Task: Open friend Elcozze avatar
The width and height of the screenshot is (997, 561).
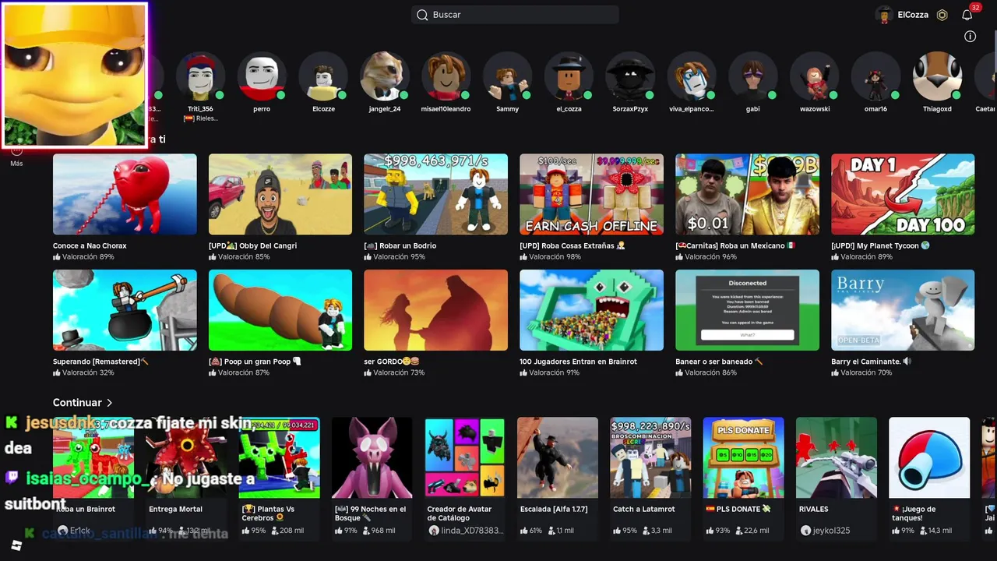Action: click(x=323, y=76)
